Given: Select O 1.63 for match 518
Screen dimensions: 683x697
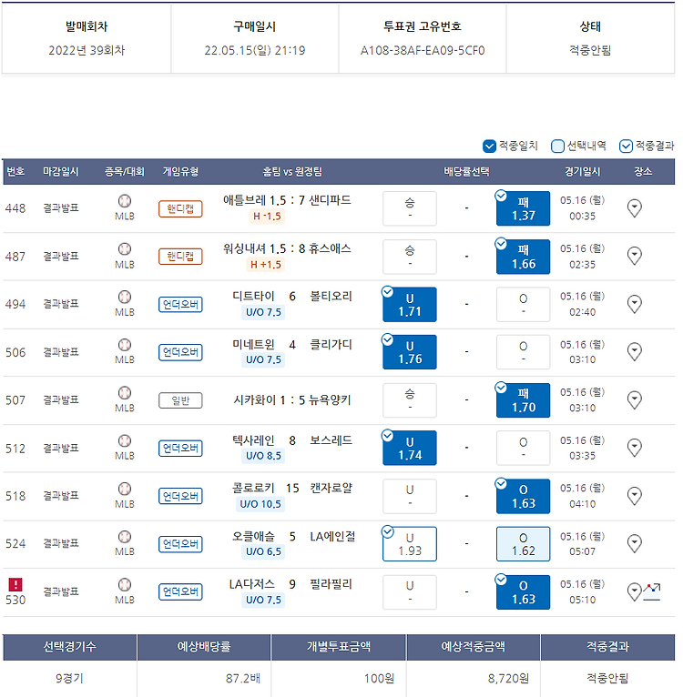Looking at the screenshot, I should (524, 496).
